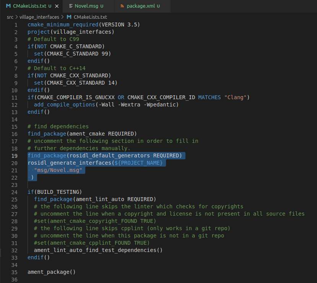Open the src breadcrumb folder
317x283 pixels.
point(10,17)
